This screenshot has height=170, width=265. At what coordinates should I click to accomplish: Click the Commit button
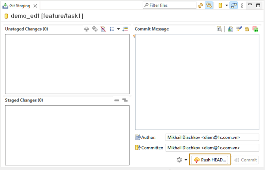pos(245,160)
